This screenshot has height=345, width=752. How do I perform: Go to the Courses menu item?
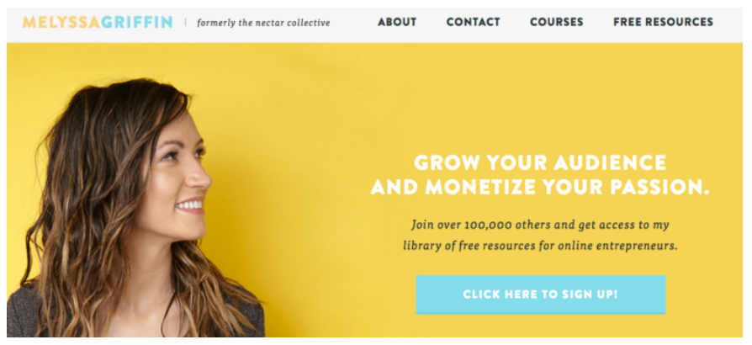click(x=556, y=22)
